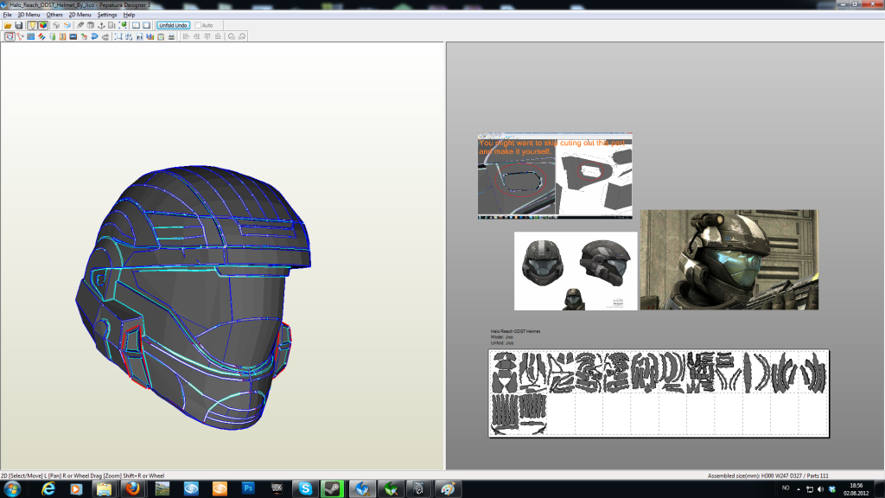
Task: Click the 'Halo Reach ODST Helmet' text label
Action: 515,331
